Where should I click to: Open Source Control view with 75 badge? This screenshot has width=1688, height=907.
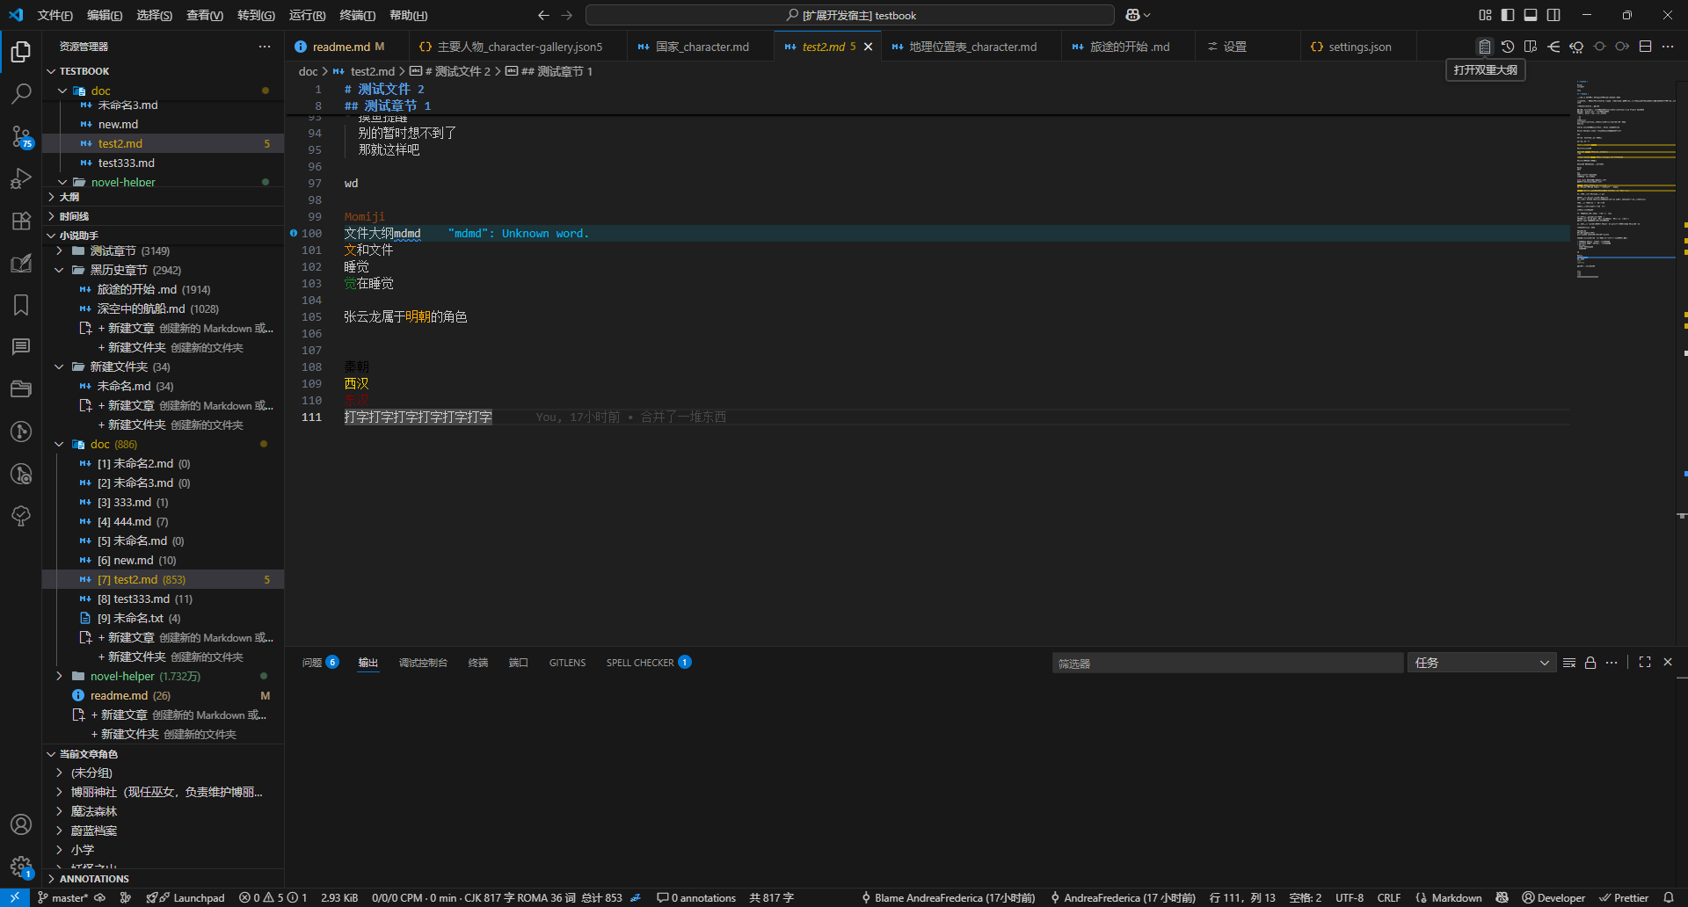click(x=21, y=136)
